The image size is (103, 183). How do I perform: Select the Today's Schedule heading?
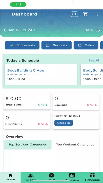point(23,60)
